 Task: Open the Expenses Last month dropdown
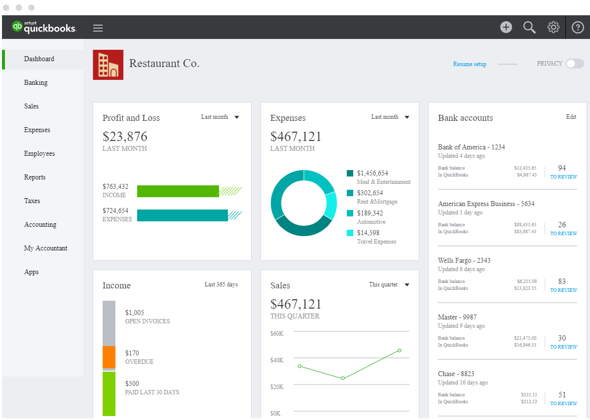390,117
